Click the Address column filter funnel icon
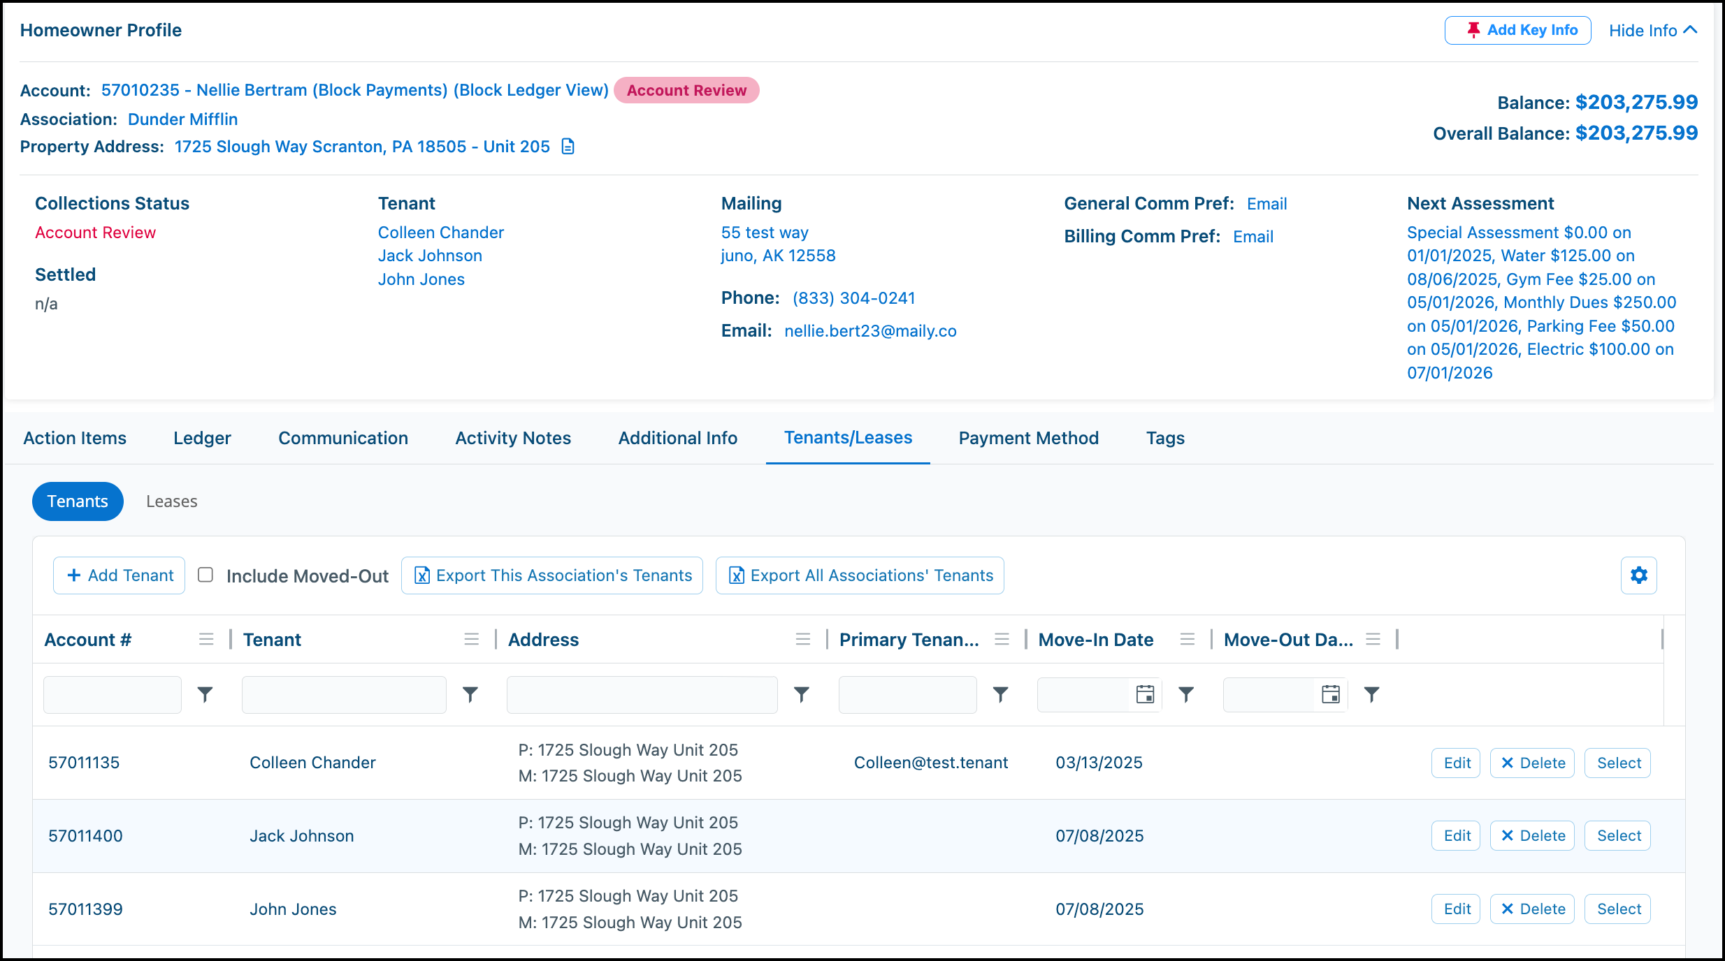Screen dimensions: 1725x961 pyautogui.click(x=802, y=694)
